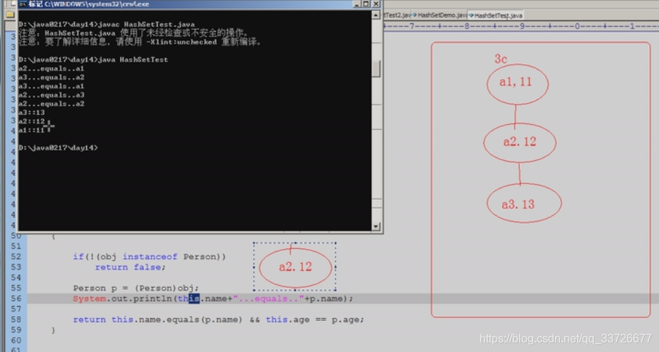Click output line 'a2...equals..a2'

pyautogui.click(x=52, y=104)
